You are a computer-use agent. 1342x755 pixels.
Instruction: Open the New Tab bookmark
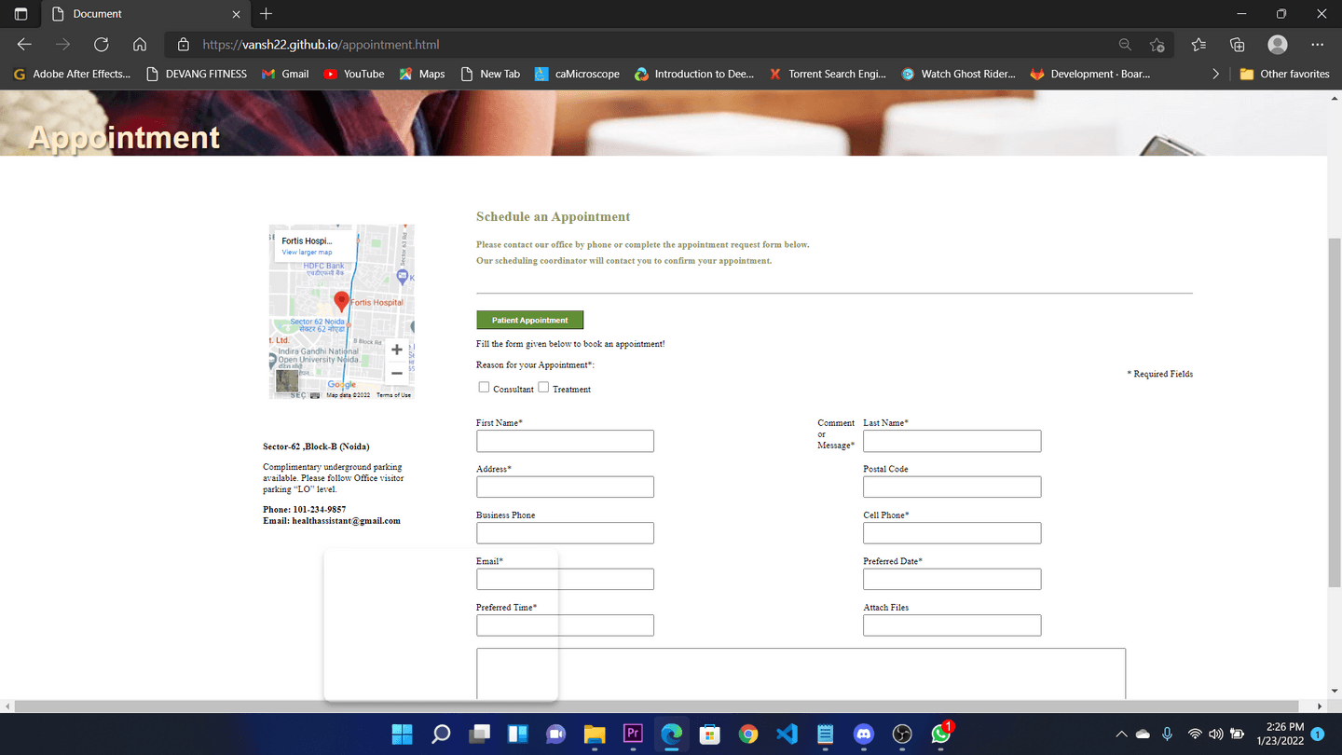click(x=490, y=74)
